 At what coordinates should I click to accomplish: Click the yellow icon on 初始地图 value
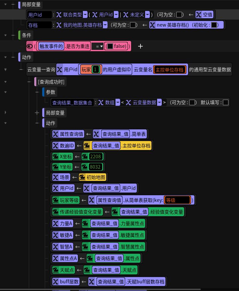coord(82,177)
